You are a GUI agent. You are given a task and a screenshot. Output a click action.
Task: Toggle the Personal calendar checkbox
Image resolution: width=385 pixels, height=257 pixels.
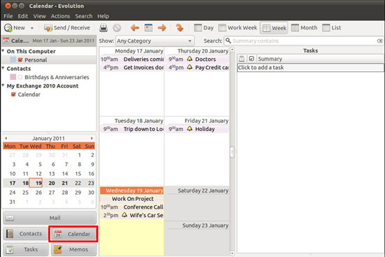[x=20, y=60]
